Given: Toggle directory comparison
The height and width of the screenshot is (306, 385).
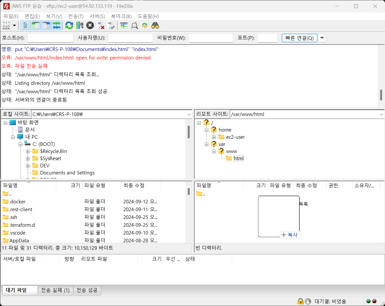Looking at the screenshot, I should coord(134,25).
